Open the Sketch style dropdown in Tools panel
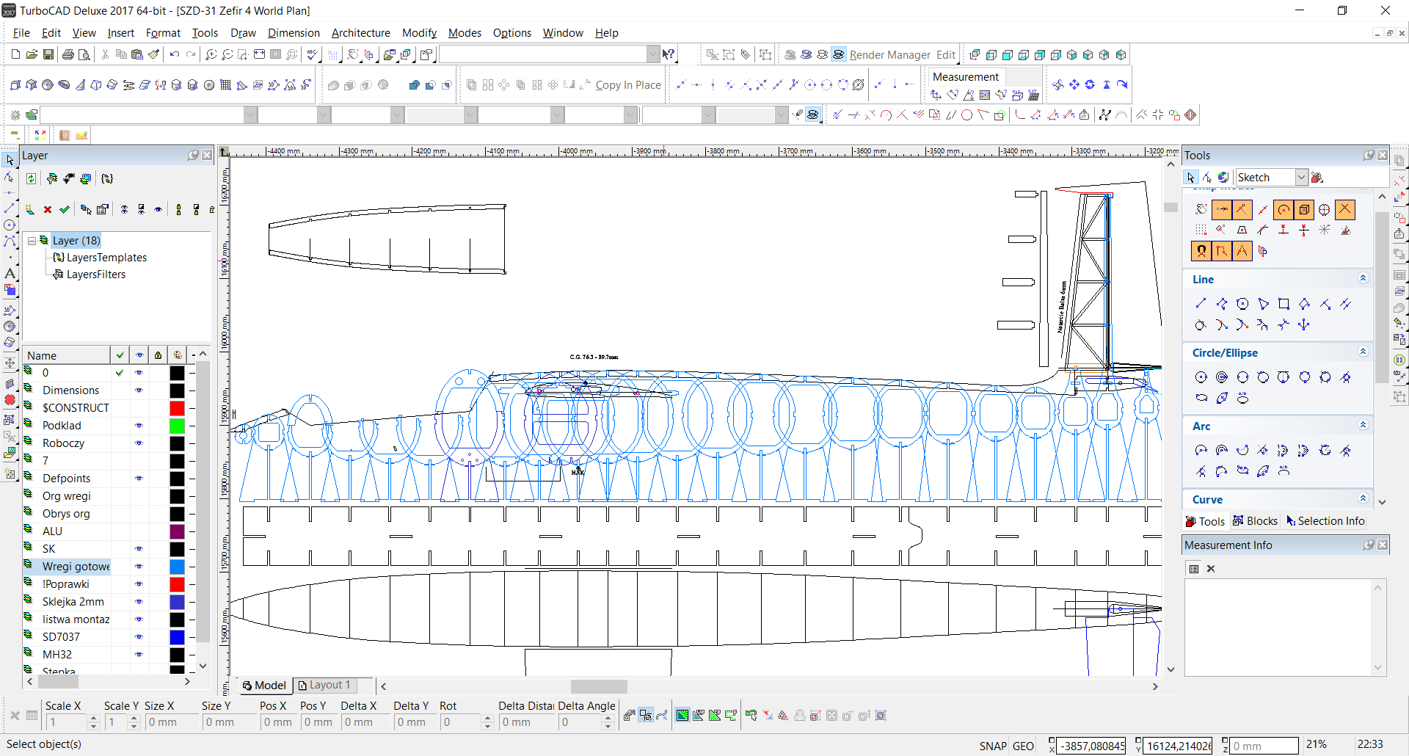1409x756 pixels. [1301, 177]
